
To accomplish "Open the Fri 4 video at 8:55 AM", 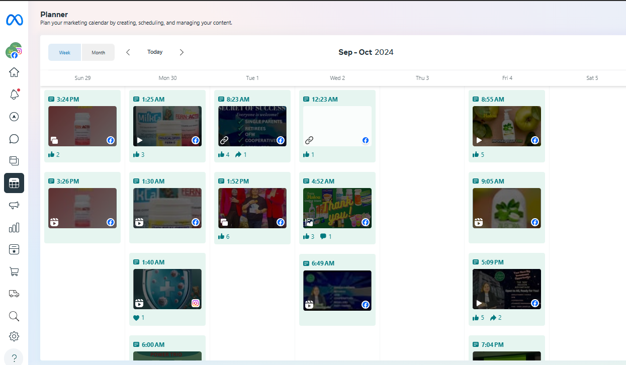I will coord(507,126).
